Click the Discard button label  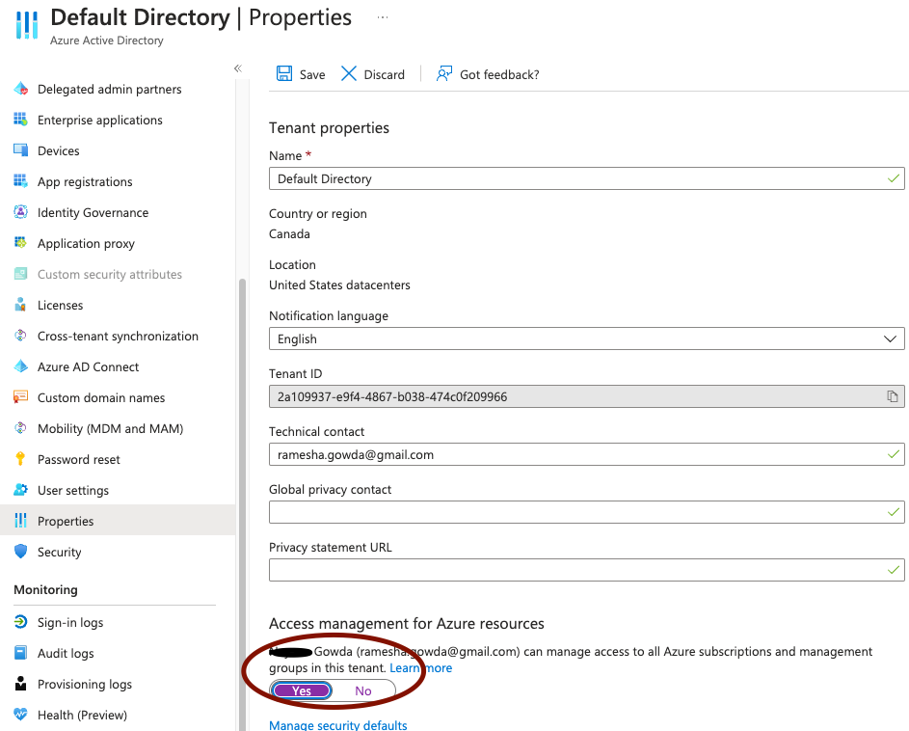point(384,74)
